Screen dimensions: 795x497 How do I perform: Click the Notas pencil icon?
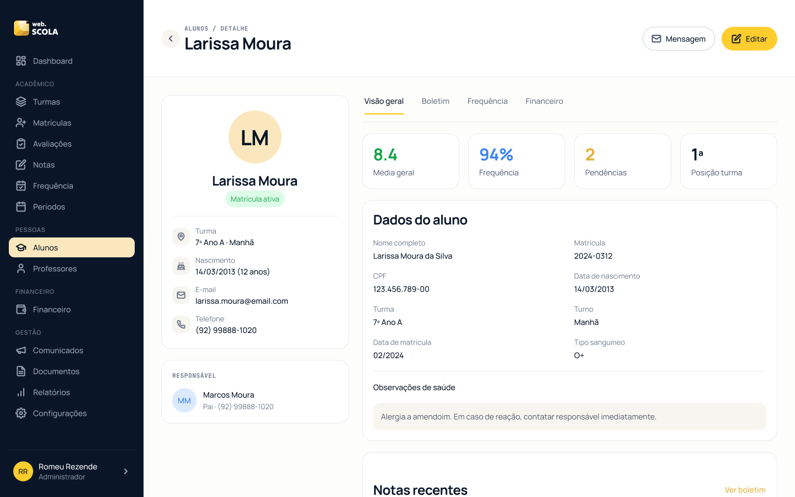click(21, 165)
